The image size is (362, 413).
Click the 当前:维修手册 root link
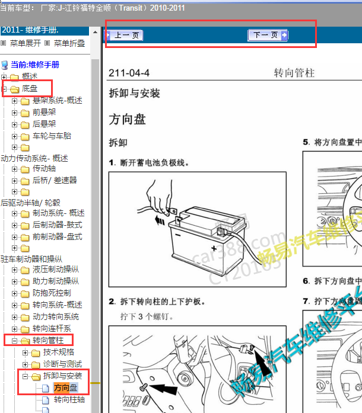tap(35, 65)
